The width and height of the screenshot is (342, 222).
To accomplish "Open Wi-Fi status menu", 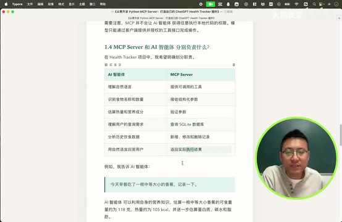I will (x=296, y=4).
